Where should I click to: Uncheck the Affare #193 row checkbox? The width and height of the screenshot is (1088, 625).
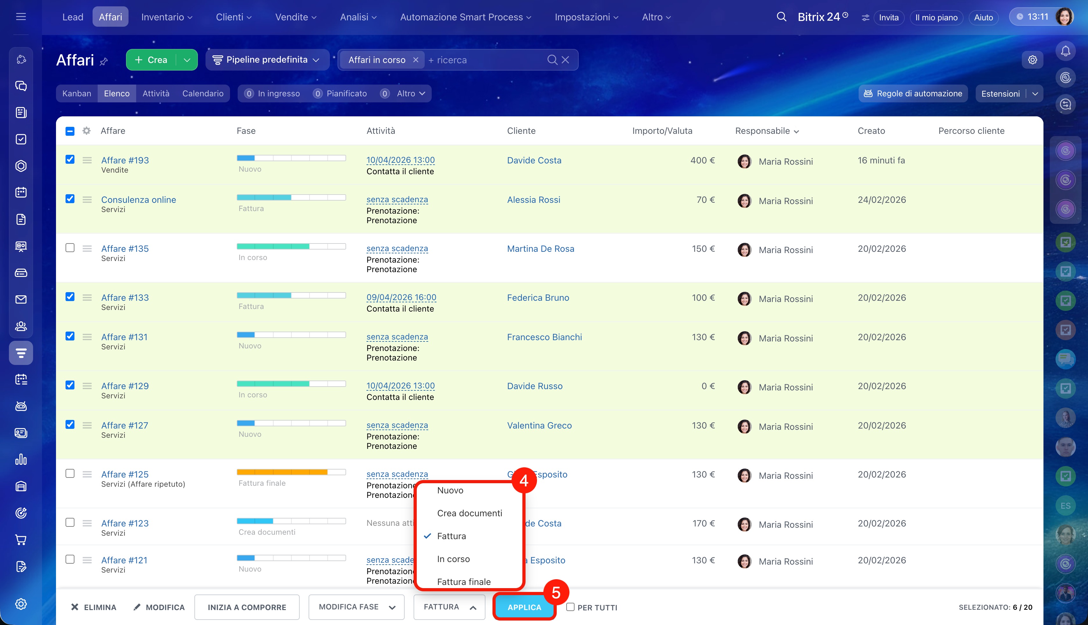click(x=70, y=159)
